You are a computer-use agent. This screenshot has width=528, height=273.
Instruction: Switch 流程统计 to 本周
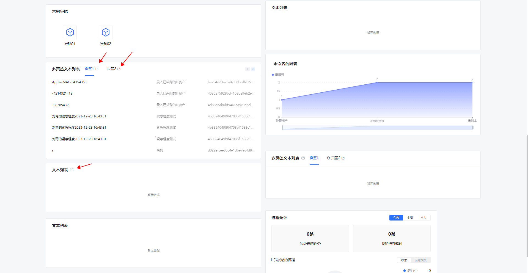click(x=410, y=217)
